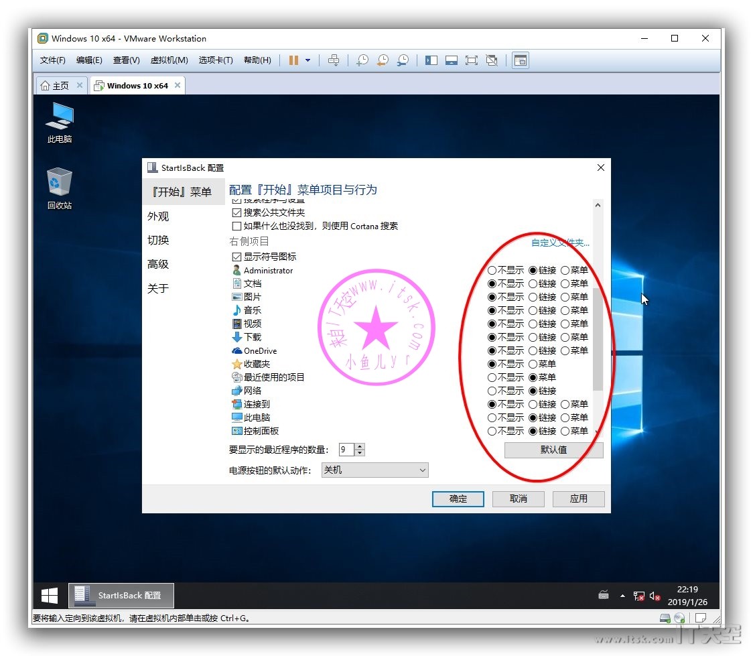
Task: Set Administrator to 不显示
Action: (x=492, y=270)
